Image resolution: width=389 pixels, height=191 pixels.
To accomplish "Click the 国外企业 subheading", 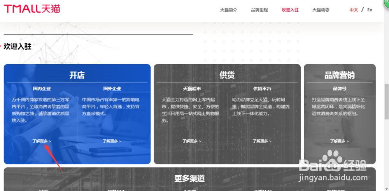I will (x=112, y=89).
